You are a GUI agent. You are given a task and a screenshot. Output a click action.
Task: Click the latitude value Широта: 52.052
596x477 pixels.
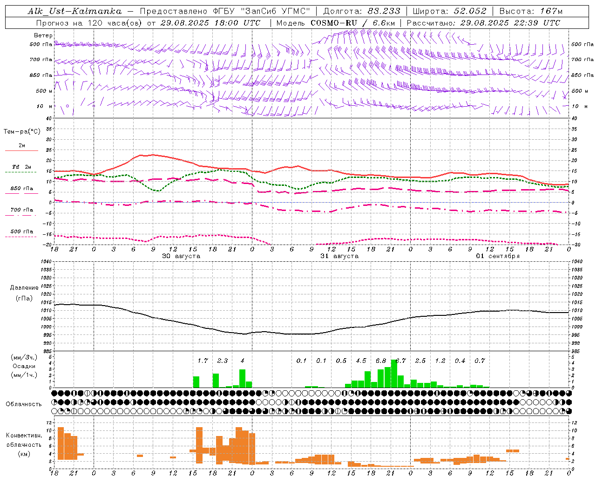pyautogui.click(x=450, y=11)
